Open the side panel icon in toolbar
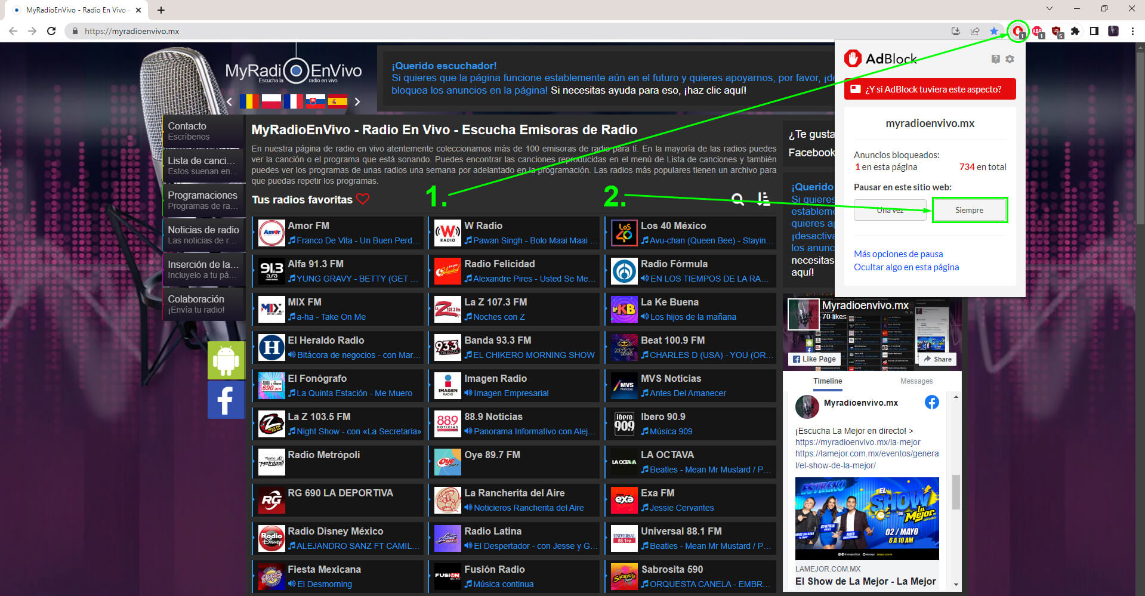Screen dimensions: 1145x596 1094,31
